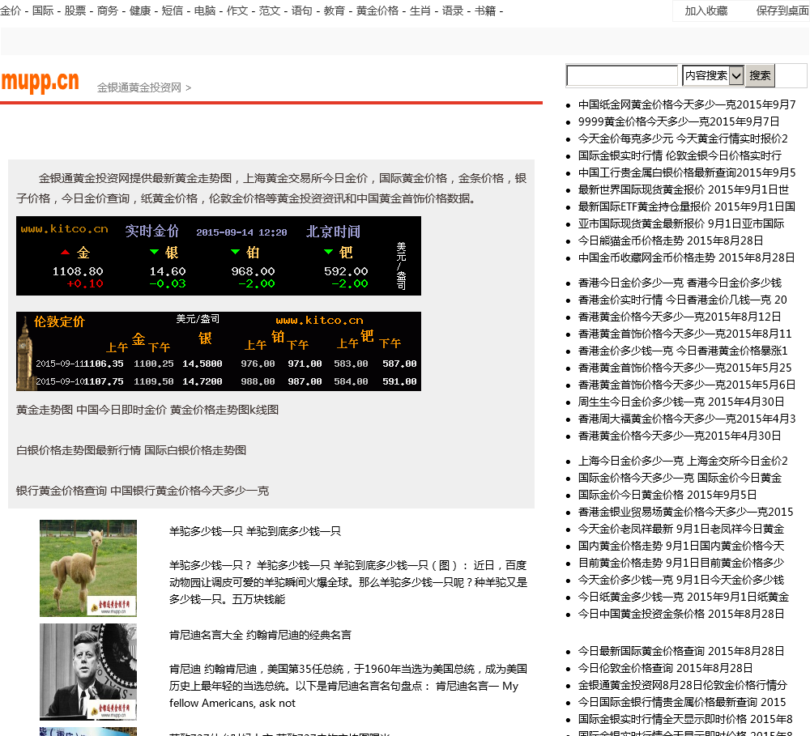Viewport: 810px width, 736px height.
Task: Open 今日熊猫金币价格走势 link
Action: (671, 240)
